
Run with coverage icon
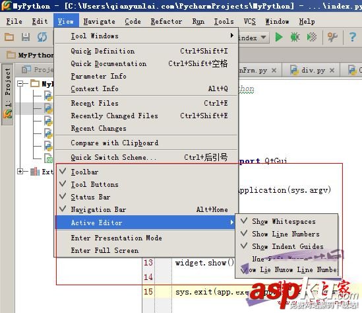click(x=311, y=37)
